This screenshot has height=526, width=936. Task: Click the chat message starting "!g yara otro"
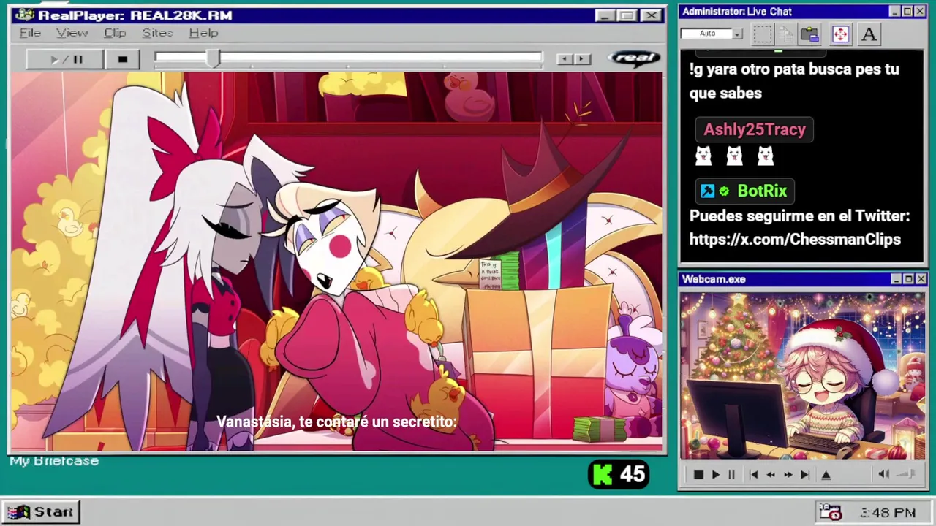click(794, 81)
